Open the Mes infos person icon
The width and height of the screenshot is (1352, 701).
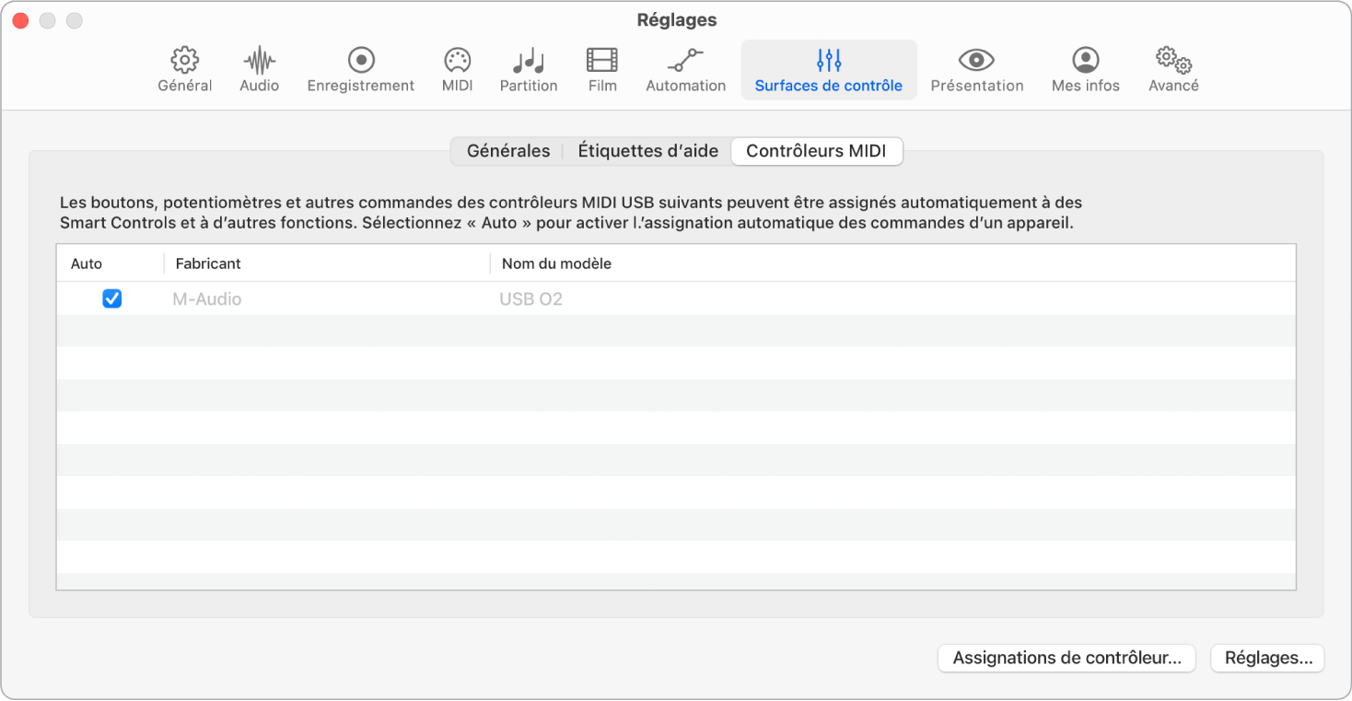coord(1085,61)
